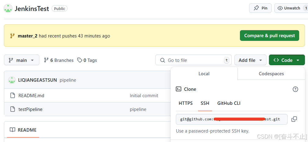Screen dimensions: 308x142
Task: Switch to the Local tab
Action: [204, 73]
